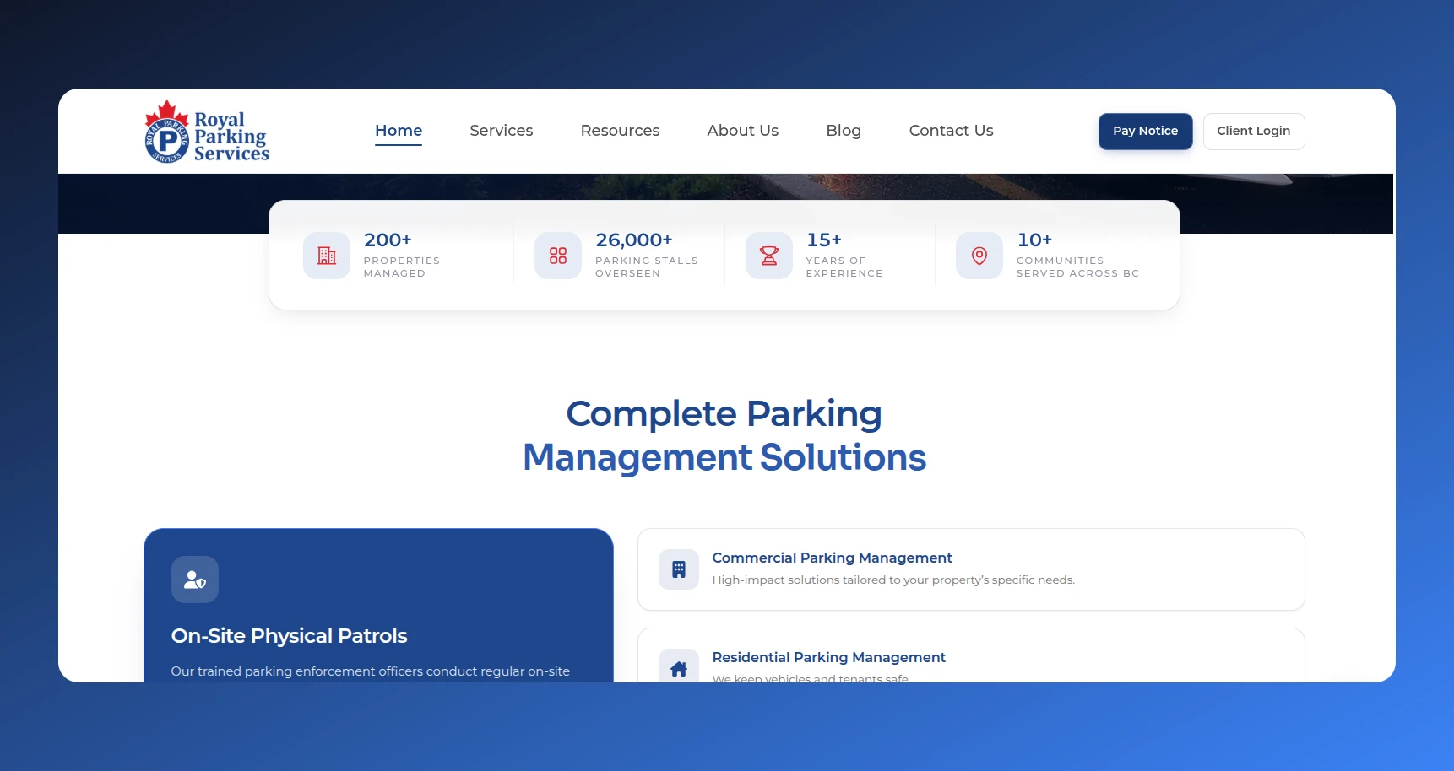Click the trained parking enforcement officers paragraph

(x=371, y=671)
